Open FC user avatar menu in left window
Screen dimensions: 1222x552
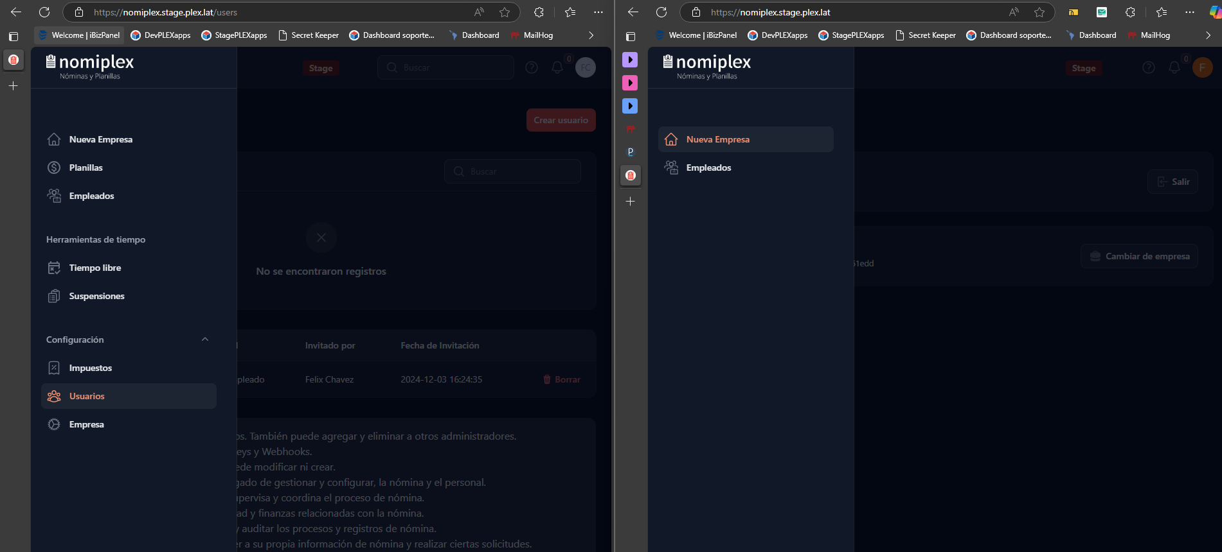click(586, 67)
